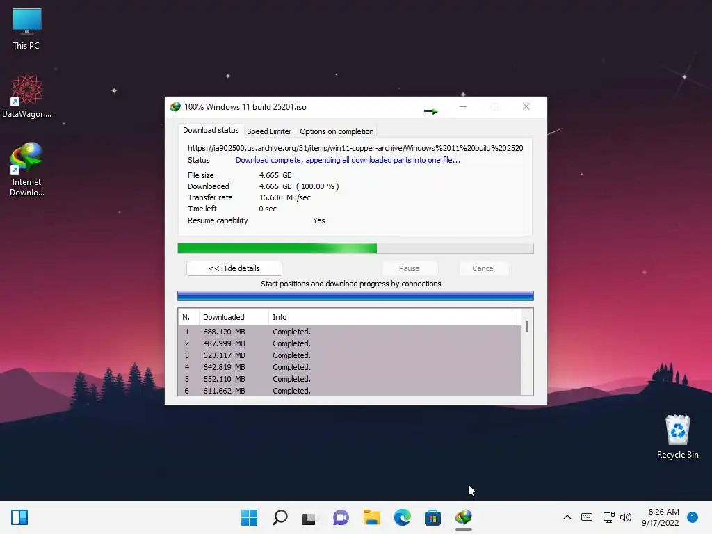Launch Microsoft Edge from taskbar

click(403, 517)
